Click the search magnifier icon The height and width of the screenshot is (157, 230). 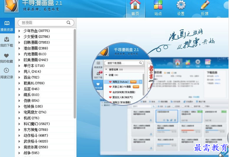pyautogui.click(x=68, y=23)
